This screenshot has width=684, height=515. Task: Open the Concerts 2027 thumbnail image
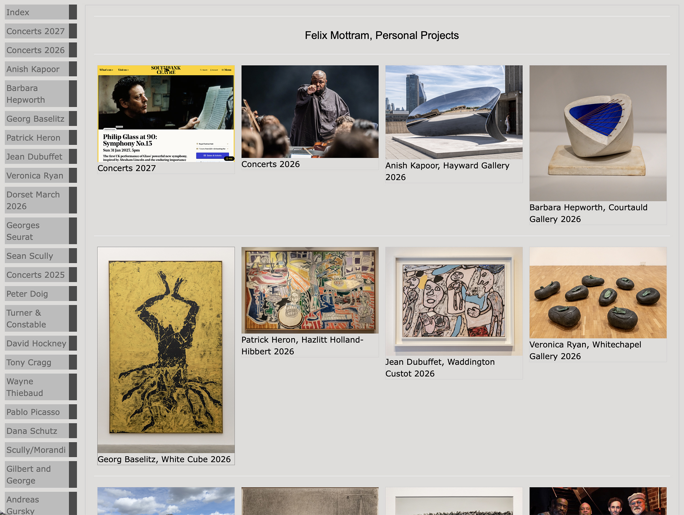click(166, 113)
